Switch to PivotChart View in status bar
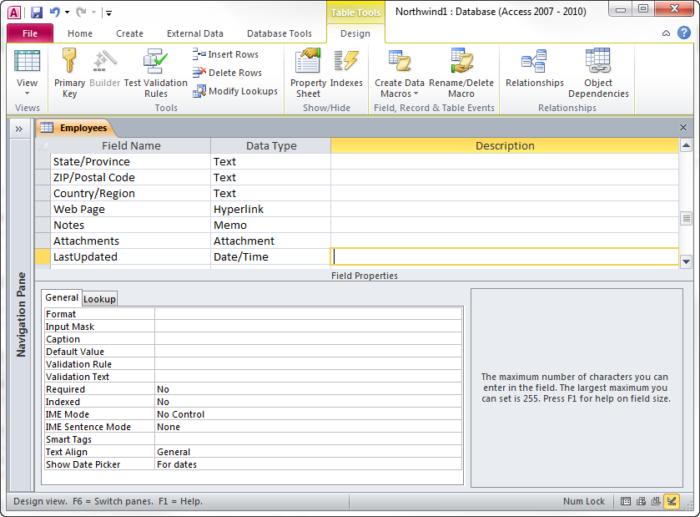 click(x=656, y=501)
